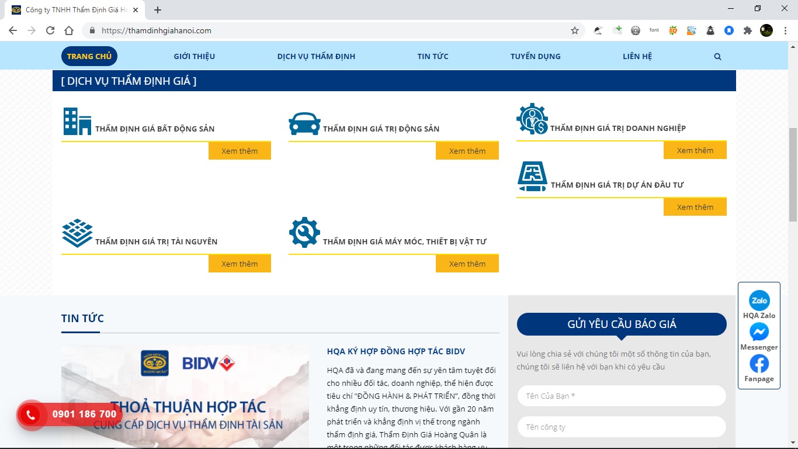Click the layered tiles icon for Tài Nguyên
This screenshot has height=449, width=798.
click(77, 233)
